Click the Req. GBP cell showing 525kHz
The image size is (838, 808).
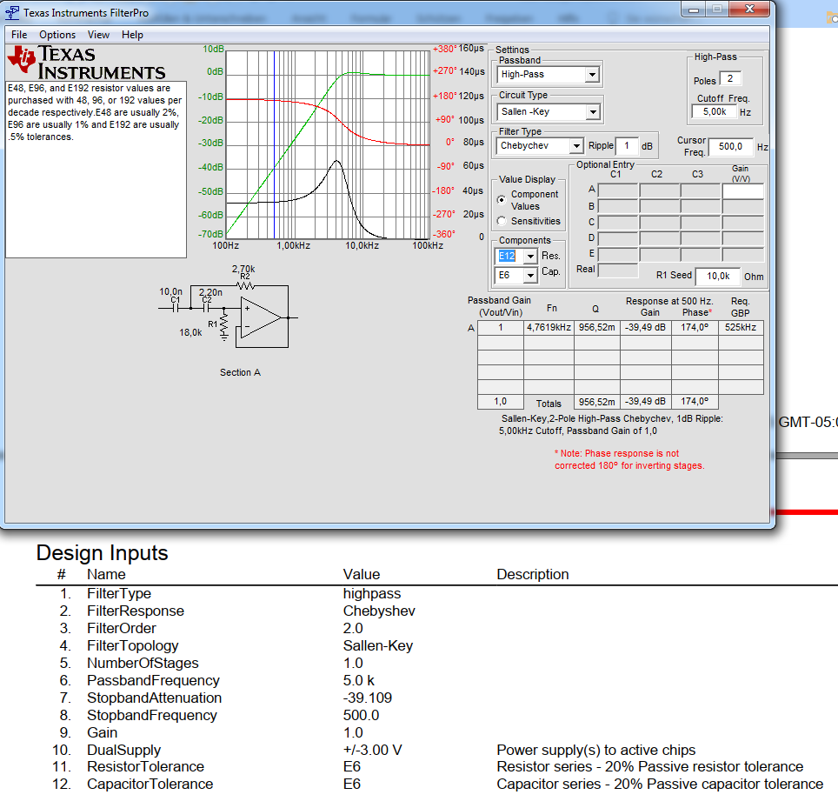pos(741,327)
